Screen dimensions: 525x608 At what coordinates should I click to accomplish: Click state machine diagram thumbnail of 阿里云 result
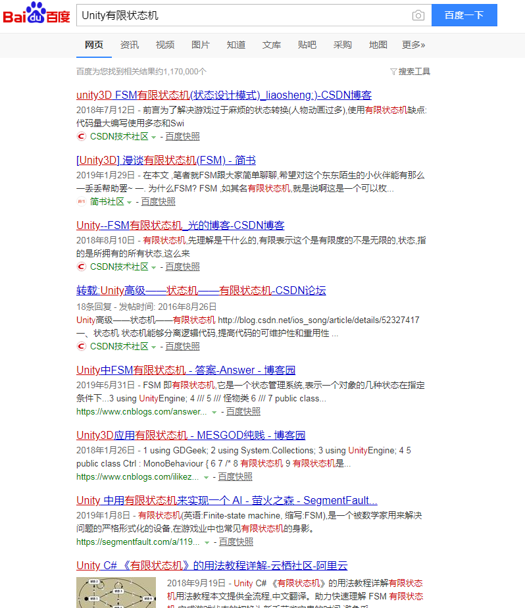click(x=116, y=592)
